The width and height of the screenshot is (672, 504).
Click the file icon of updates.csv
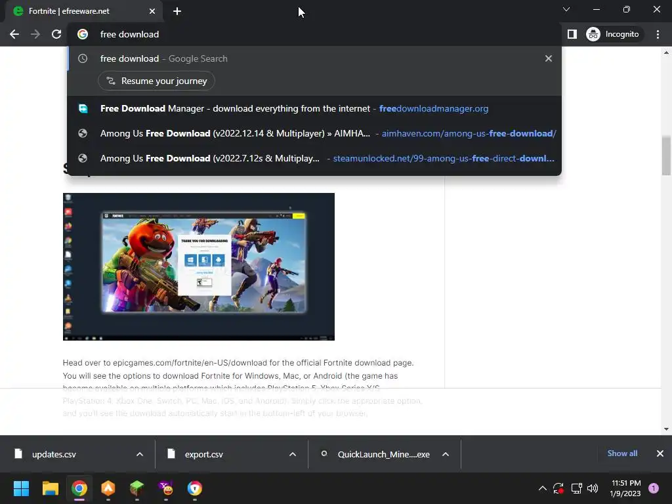click(18, 453)
